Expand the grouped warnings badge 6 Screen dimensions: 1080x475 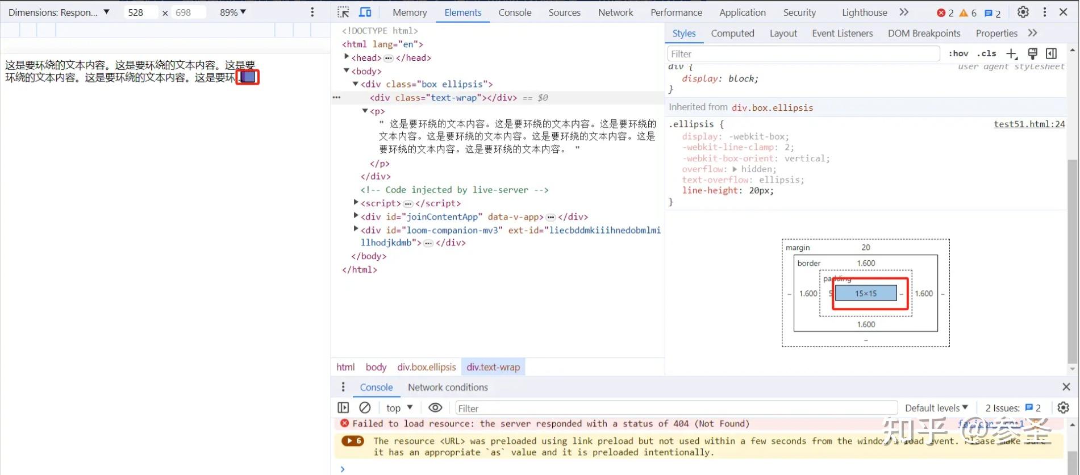click(x=353, y=441)
